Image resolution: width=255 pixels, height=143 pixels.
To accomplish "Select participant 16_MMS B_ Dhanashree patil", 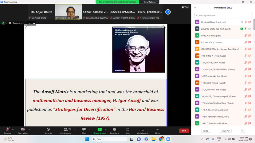I will 223,96.
